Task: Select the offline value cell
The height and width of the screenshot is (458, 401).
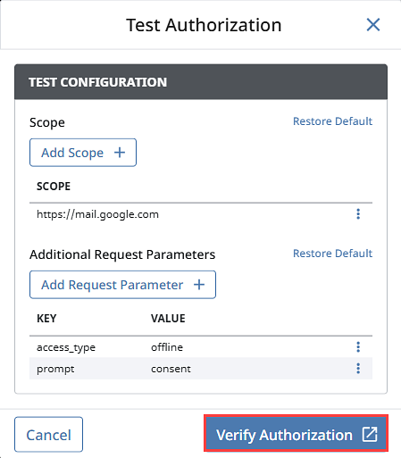Action: (x=167, y=347)
